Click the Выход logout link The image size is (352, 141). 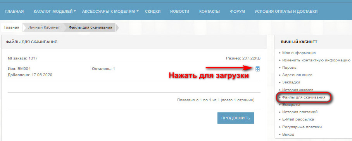click(288, 134)
